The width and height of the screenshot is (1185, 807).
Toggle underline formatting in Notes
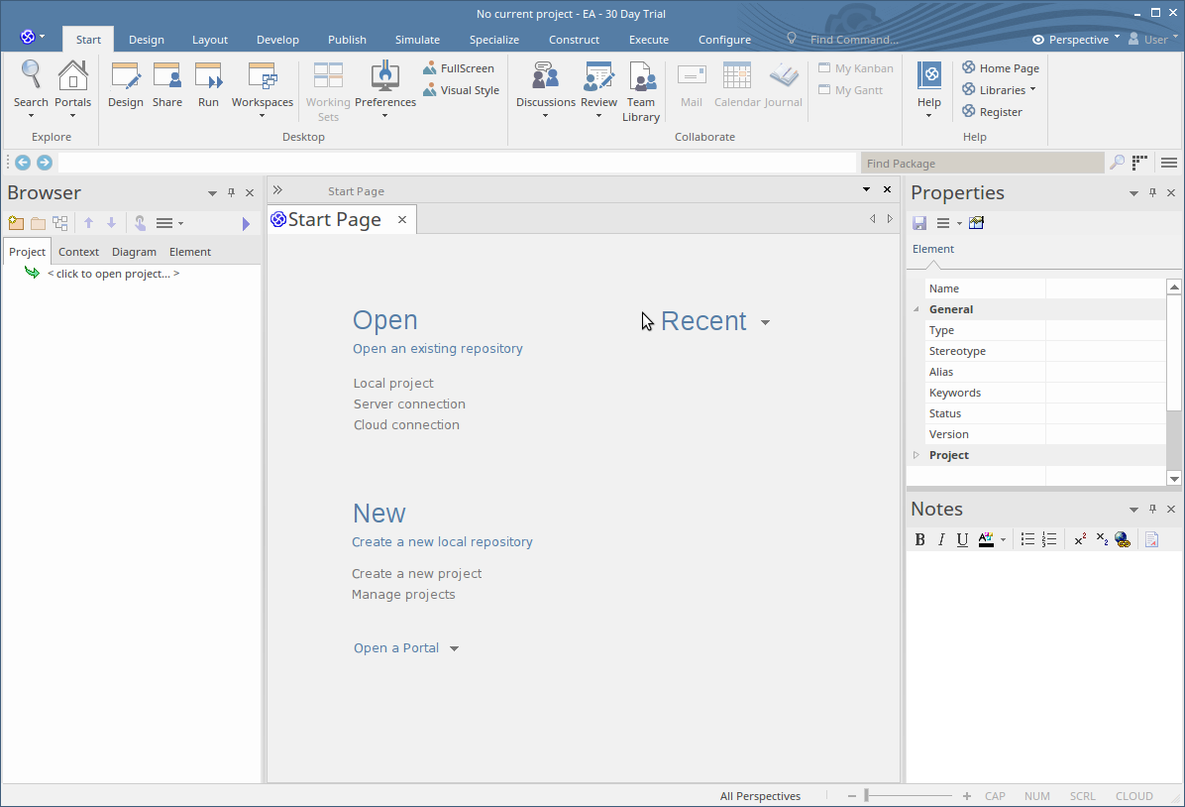pyautogui.click(x=961, y=539)
